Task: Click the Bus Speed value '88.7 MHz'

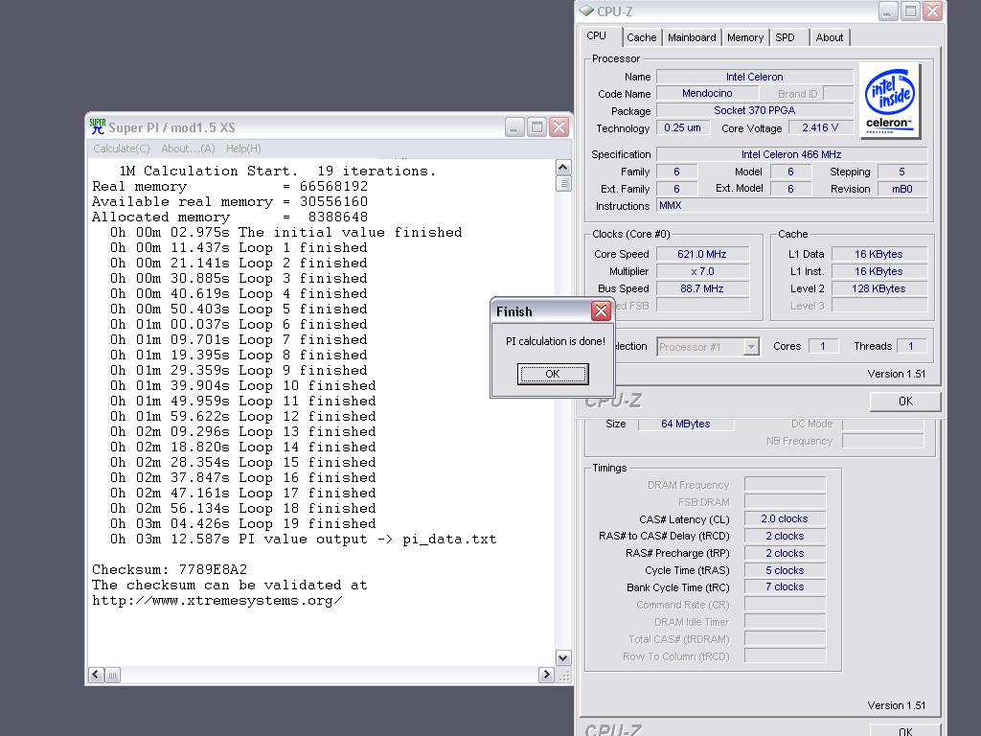Action: tap(702, 288)
